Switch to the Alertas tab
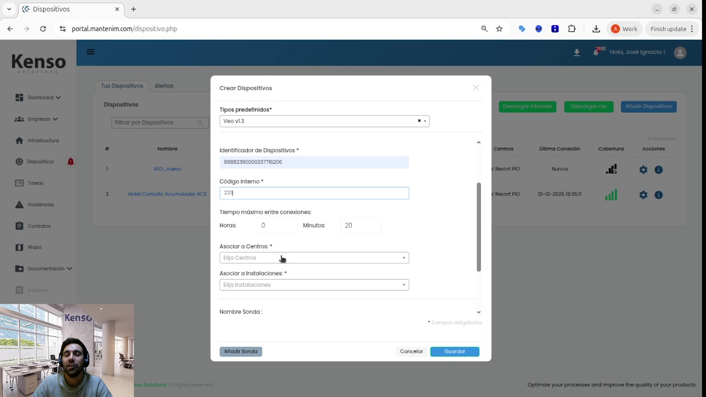 pyautogui.click(x=164, y=85)
